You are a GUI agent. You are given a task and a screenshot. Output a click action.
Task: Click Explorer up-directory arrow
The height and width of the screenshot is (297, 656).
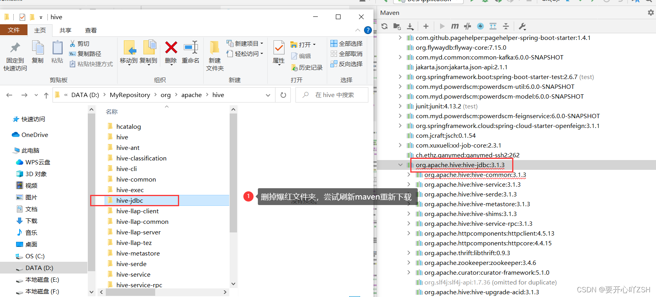pos(46,95)
